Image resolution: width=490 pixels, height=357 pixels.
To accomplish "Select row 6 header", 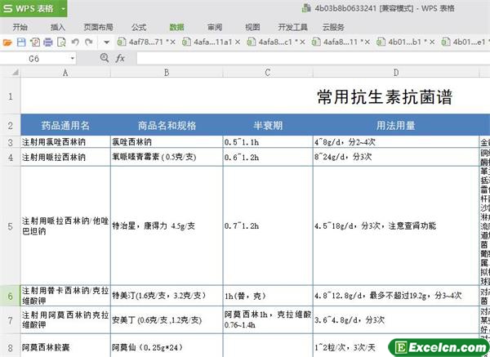I will 11,296.
